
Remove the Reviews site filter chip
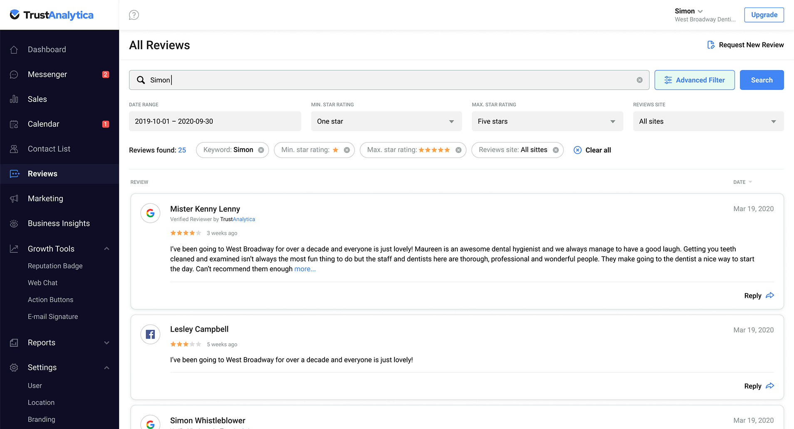556,150
